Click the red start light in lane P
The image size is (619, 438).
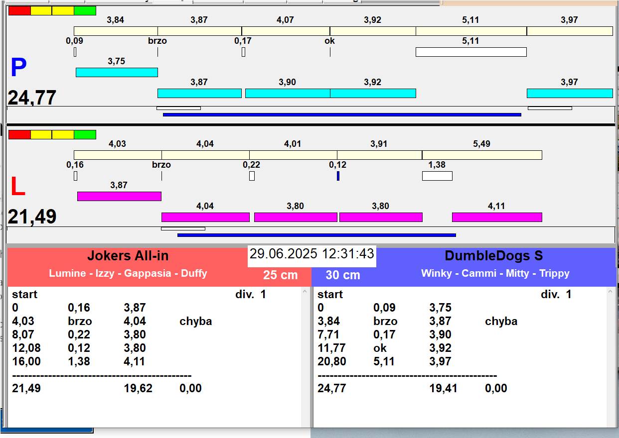(19, 10)
